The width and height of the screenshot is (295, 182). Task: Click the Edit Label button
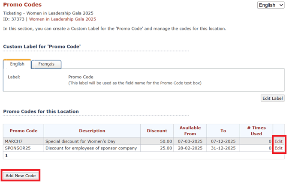(272, 98)
